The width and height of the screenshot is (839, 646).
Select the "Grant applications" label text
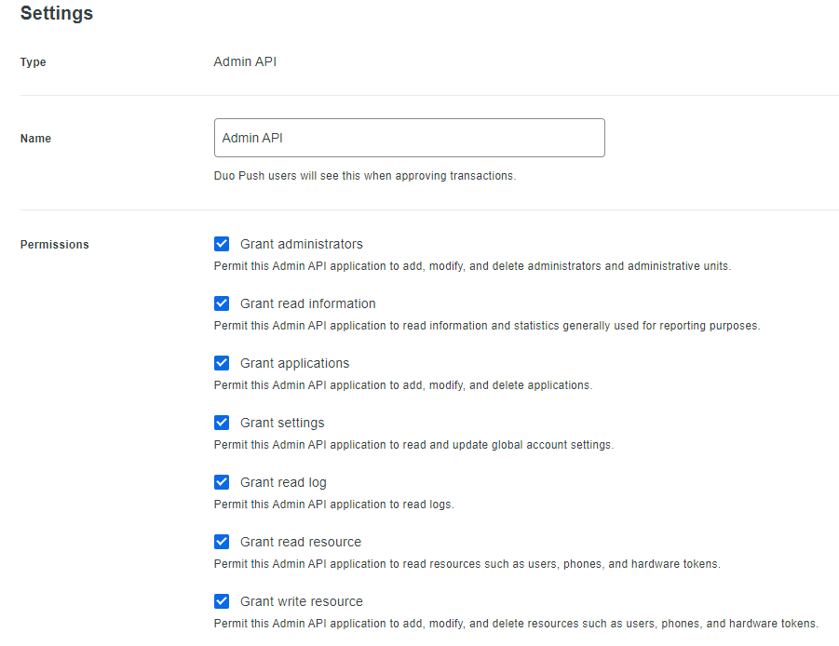294,363
